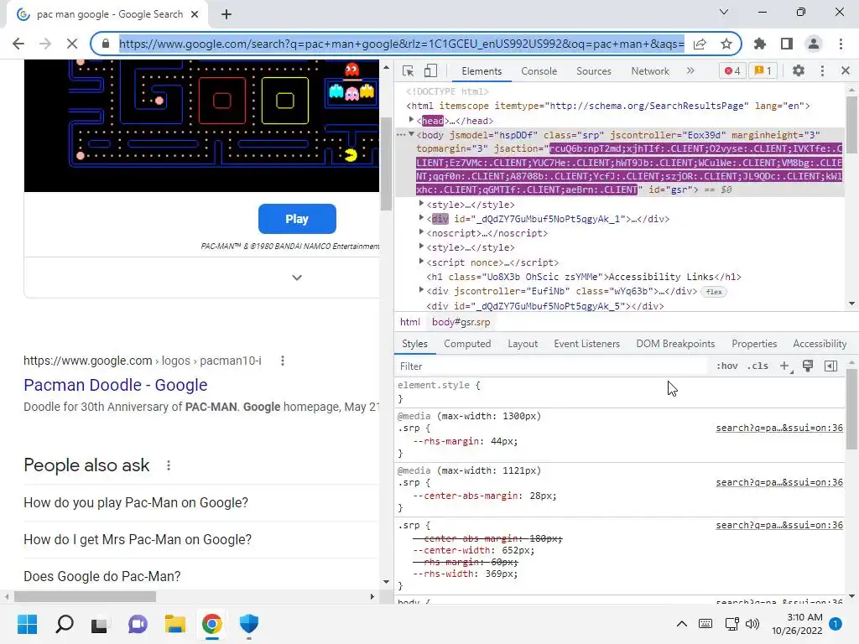
Task: Open the Event Listeners tab
Action: (586, 344)
